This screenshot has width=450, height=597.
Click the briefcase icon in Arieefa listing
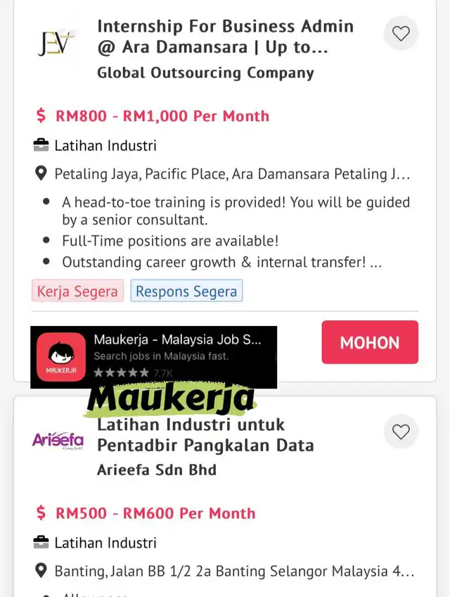[41, 542]
